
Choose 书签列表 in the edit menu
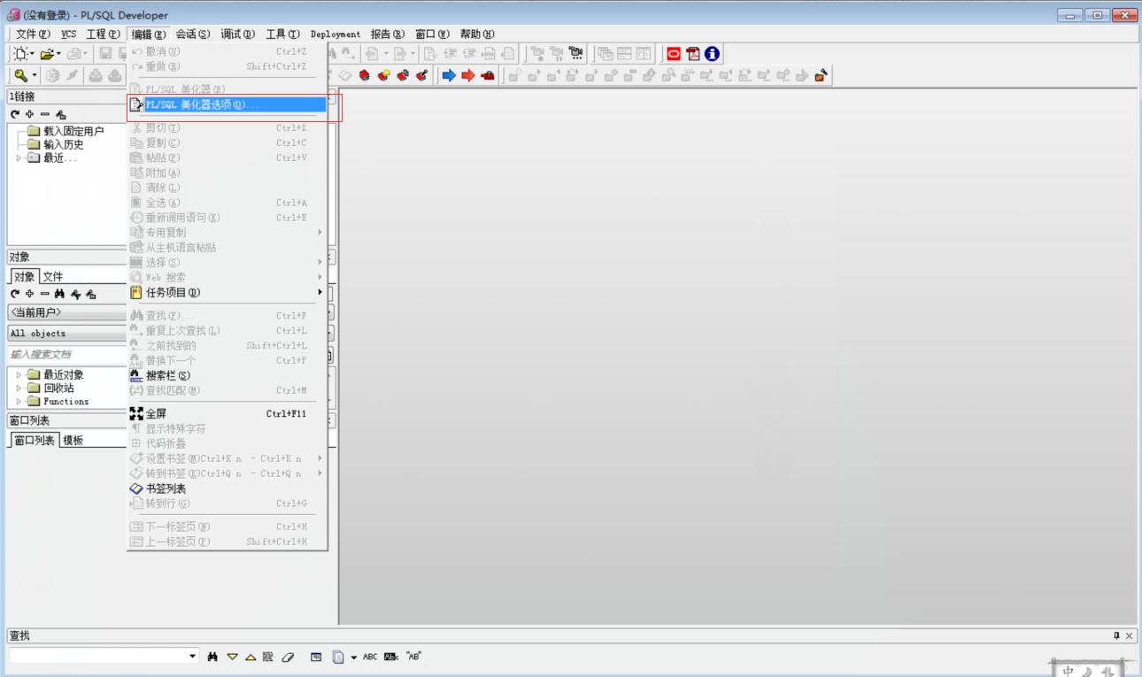point(227,489)
